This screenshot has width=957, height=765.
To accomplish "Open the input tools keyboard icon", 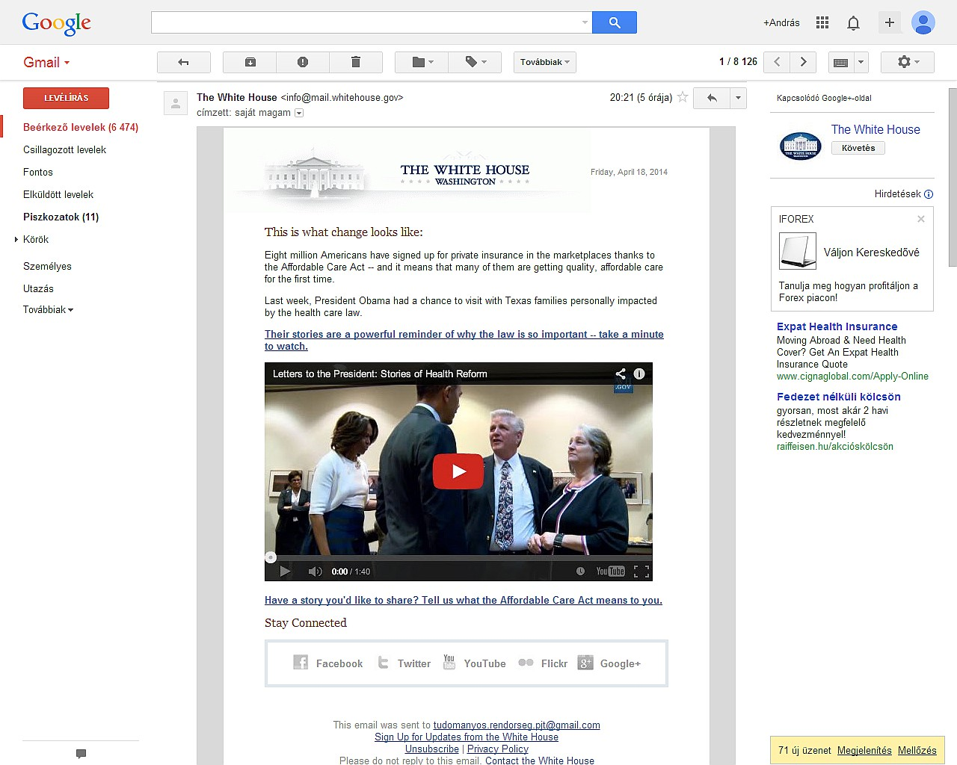I will (840, 62).
